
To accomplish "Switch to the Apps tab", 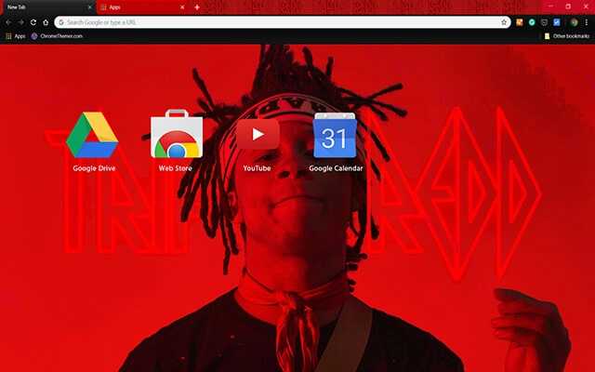I will [x=142, y=7].
